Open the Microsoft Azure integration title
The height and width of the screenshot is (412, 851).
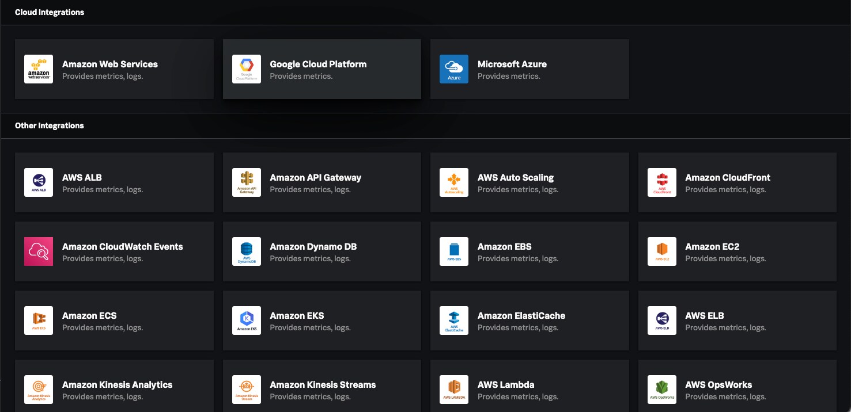coord(512,64)
